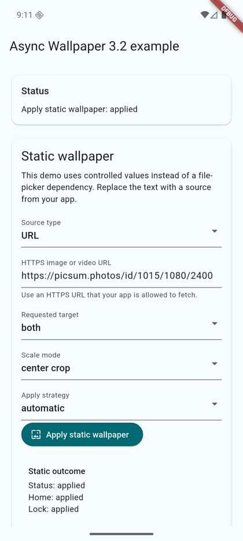Screen dimensions: 243x541
Task: Tap the Async Wallpaper 3.2 example title
Action: [94, 46]
